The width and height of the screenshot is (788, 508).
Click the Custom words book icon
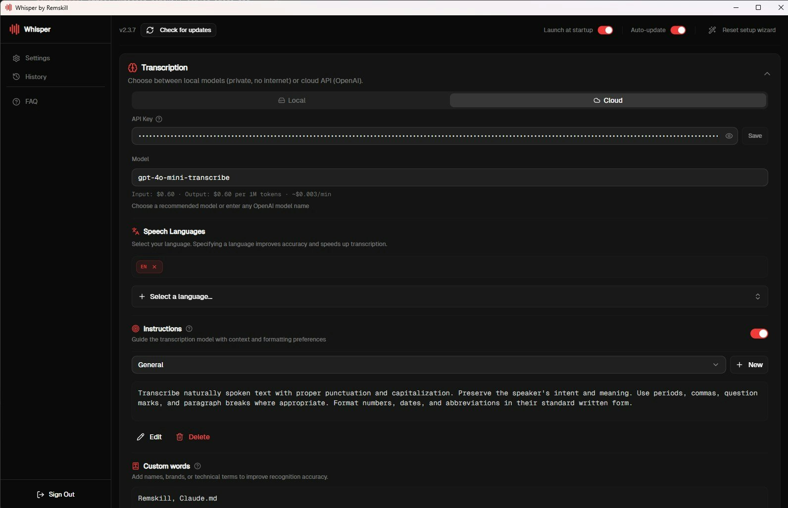tap(136, 466)
